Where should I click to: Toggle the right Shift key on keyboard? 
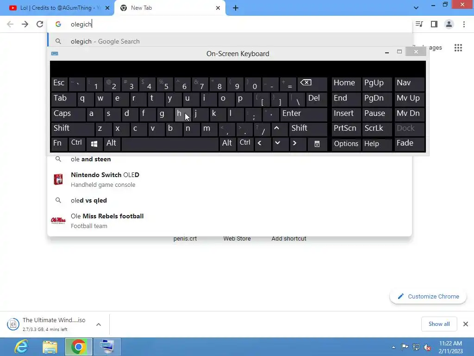tap(308, 129)
